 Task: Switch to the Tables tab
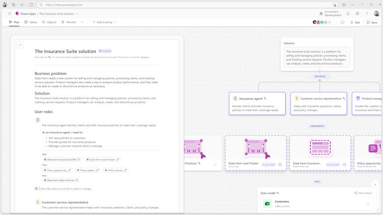[x=30, y=23]
